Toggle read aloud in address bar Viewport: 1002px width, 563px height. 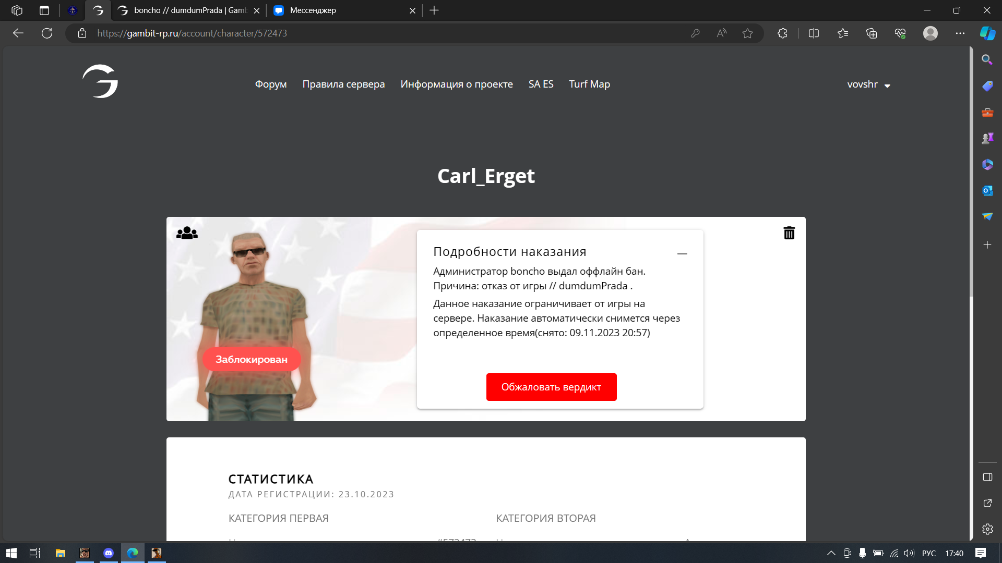721,33
